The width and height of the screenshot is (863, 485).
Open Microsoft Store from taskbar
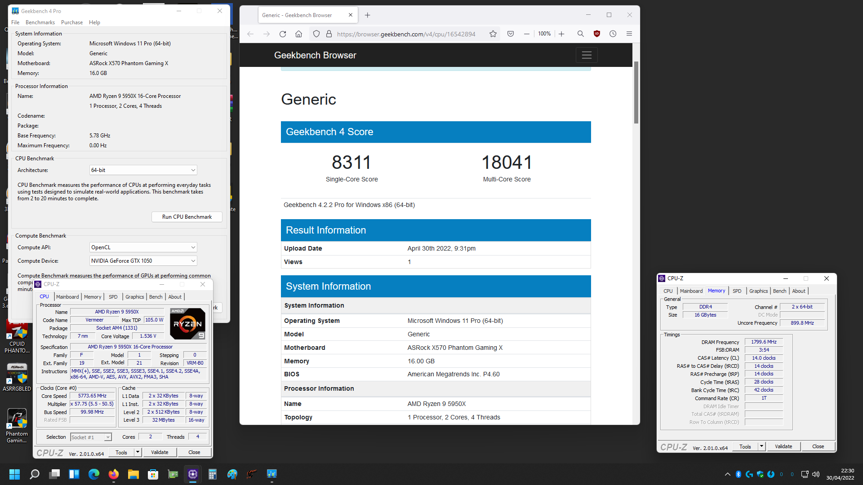tap(153, 474)
